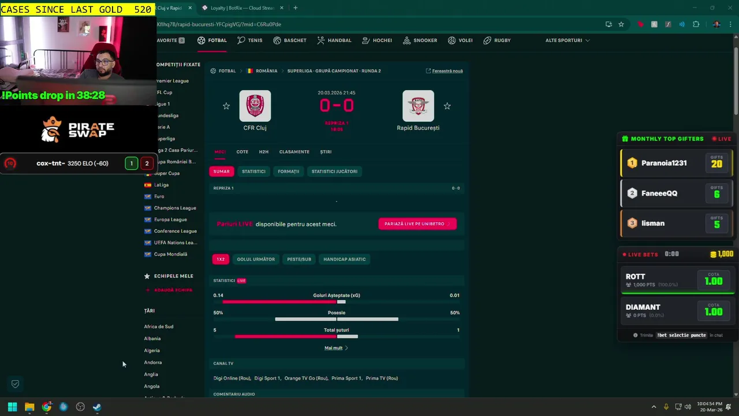Switch to the Loyalty BotRix browser tab
739x416 pixels.
[242, 8]
